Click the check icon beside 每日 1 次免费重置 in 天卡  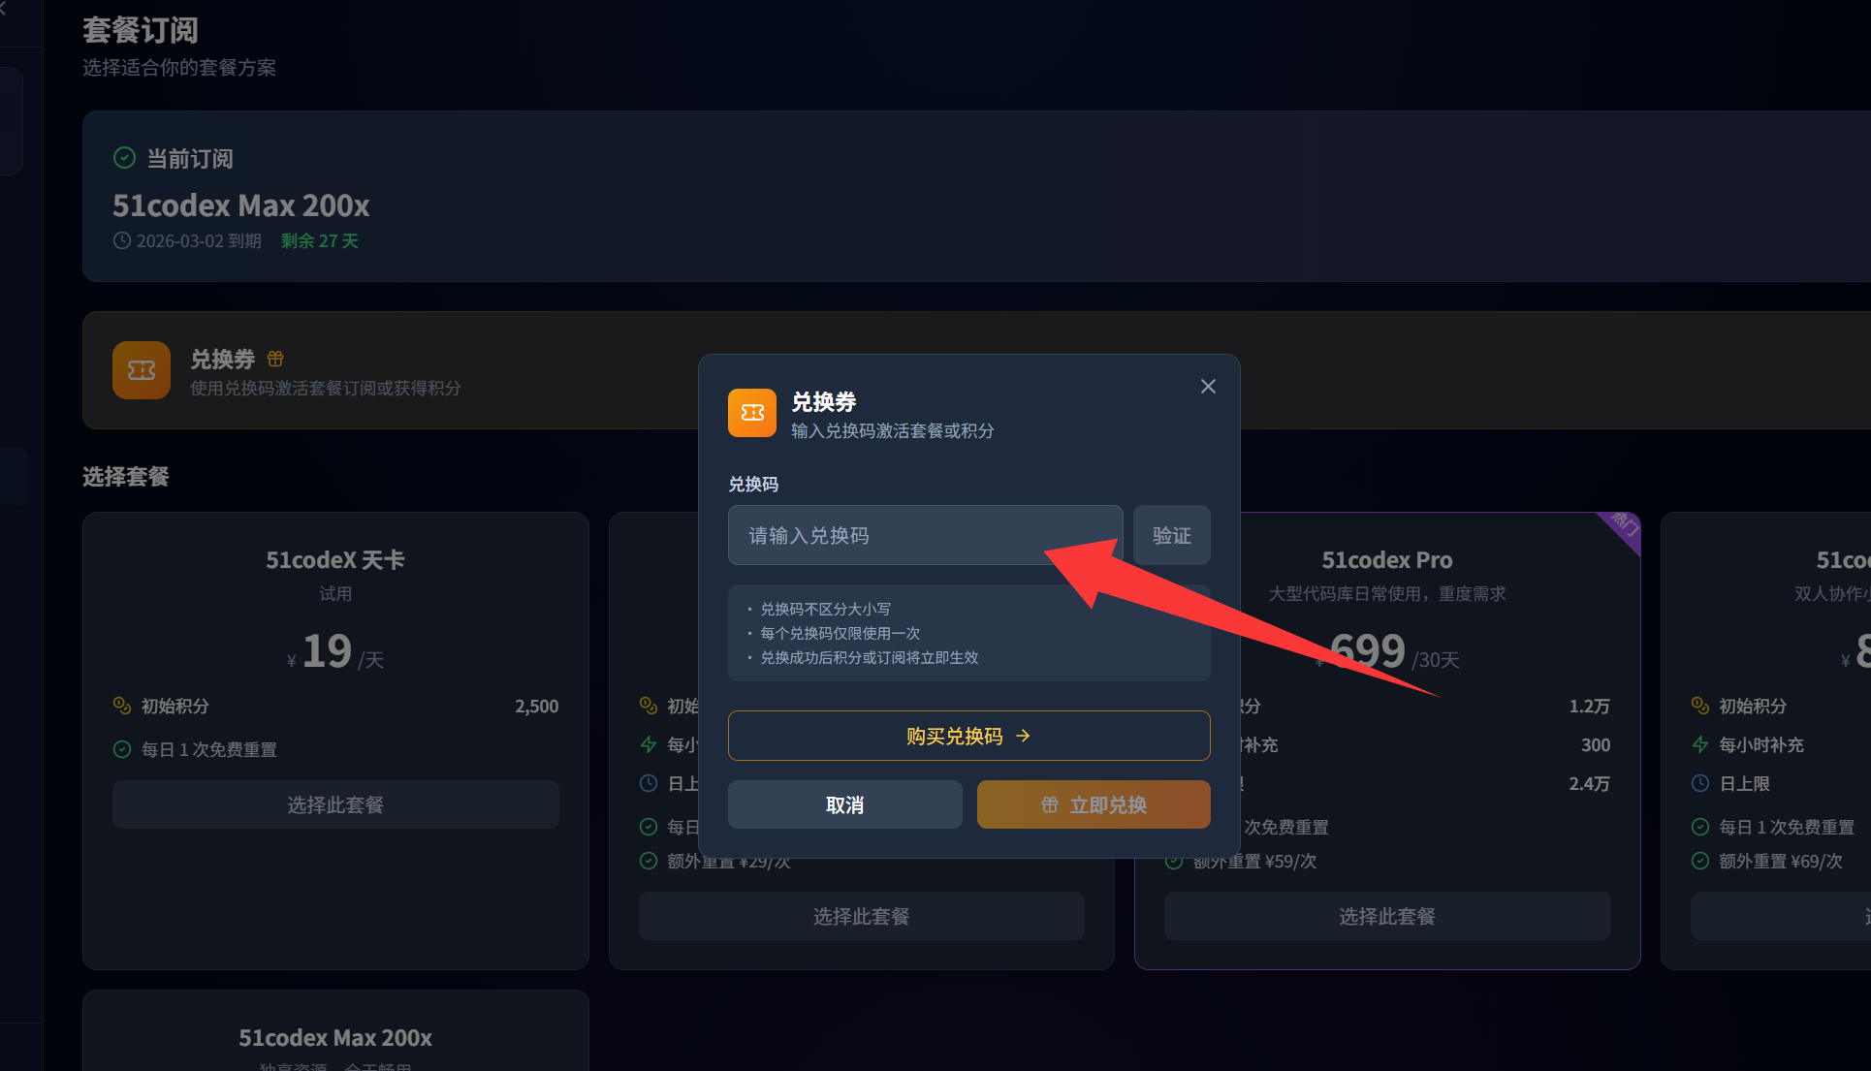[122, 749]
